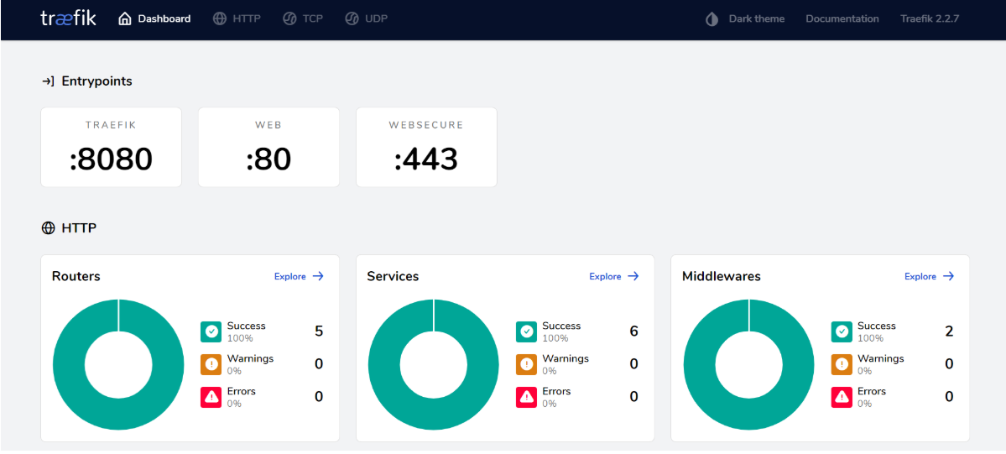1006x454 pixels.
Task: Click the Routers card title
Action: click(x=76, y=276)
